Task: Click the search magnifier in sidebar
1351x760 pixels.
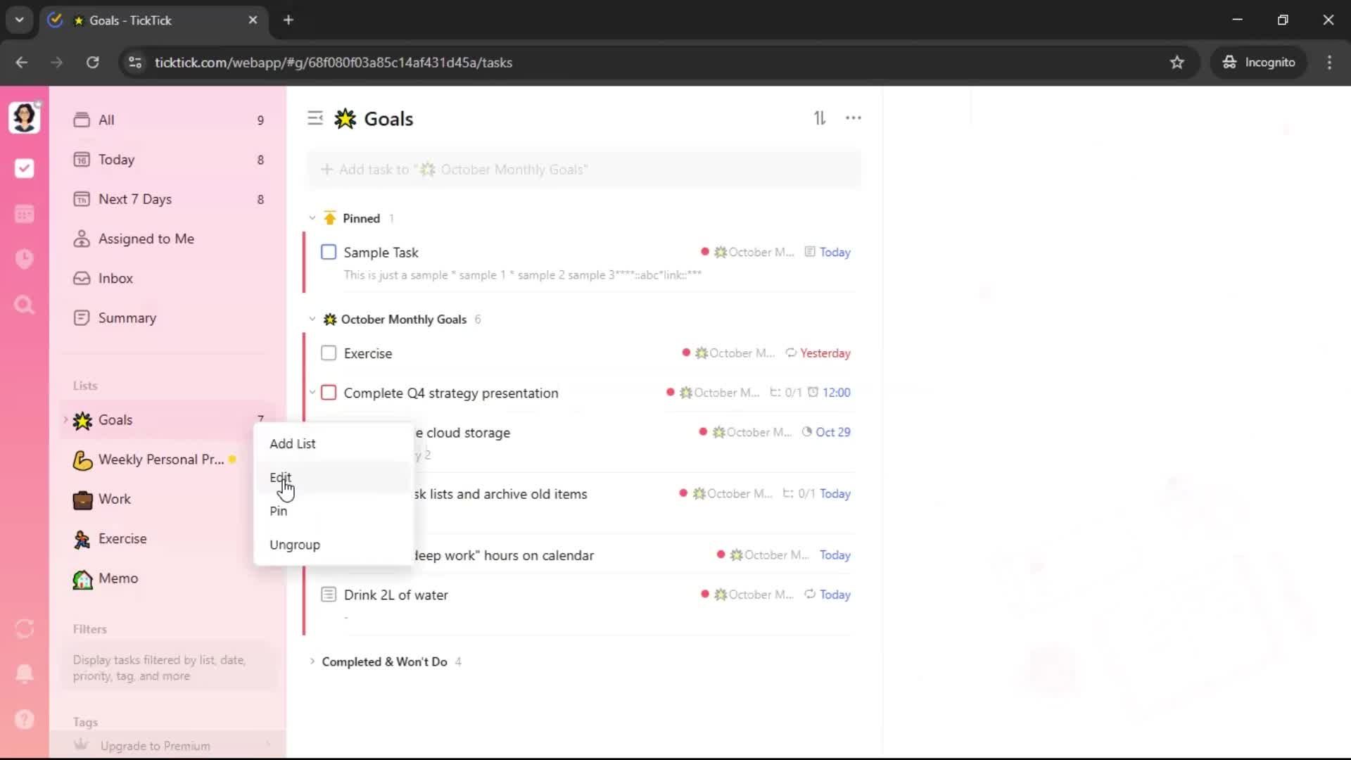Action: [x=24, y=305]
